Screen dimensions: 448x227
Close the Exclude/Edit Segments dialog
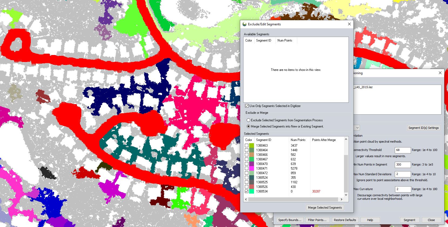pyautogui.click(x=349, y=24)
